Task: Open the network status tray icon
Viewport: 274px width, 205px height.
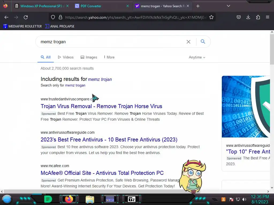Action: coord(238,199)
